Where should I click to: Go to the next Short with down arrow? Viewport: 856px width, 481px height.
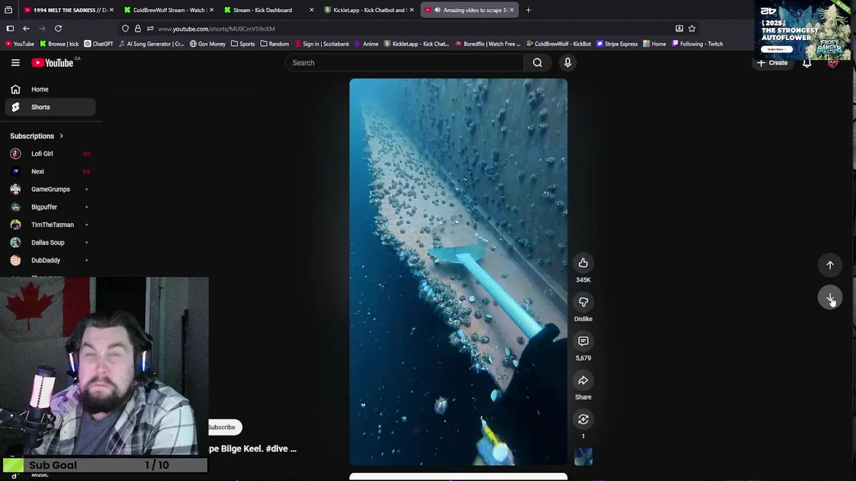[x=830, y=298]
